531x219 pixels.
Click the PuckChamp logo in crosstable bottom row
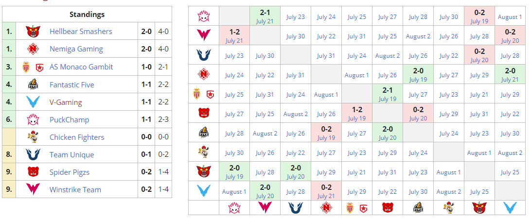coord(234,208)
